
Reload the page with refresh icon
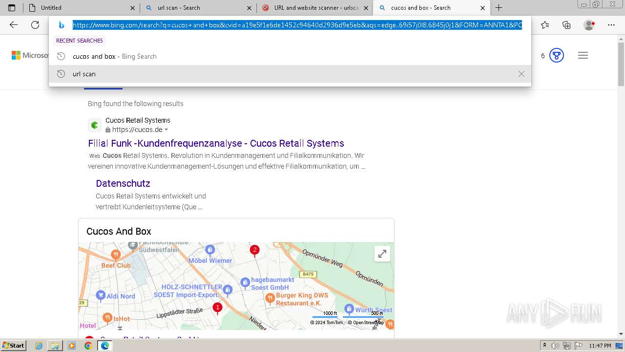tap(35, 25)
